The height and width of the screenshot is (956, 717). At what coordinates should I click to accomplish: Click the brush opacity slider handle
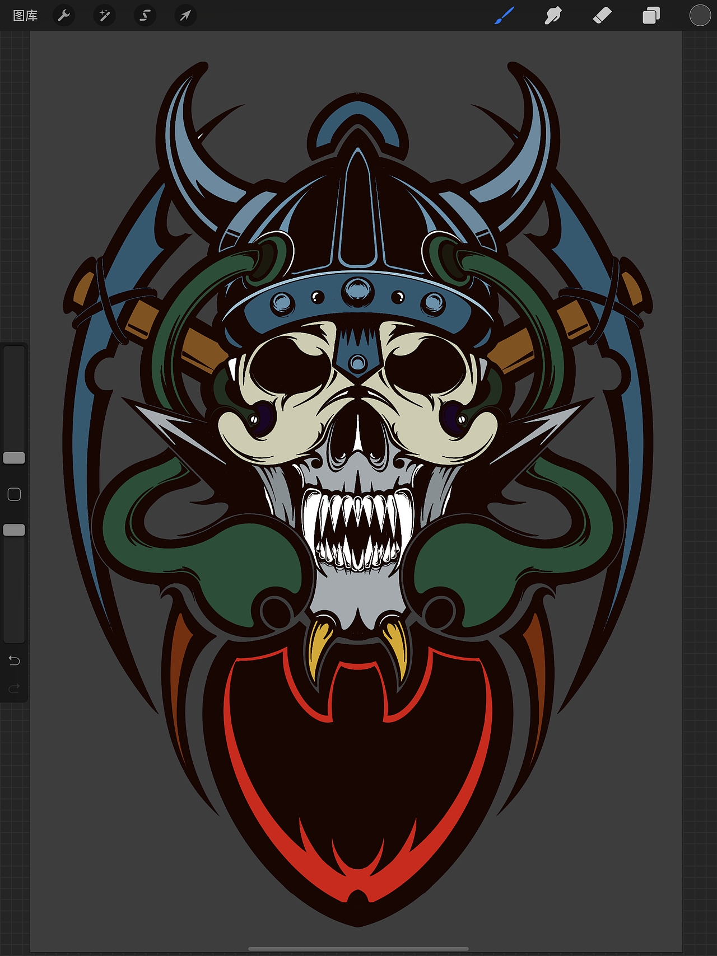(x=14, y=529)
